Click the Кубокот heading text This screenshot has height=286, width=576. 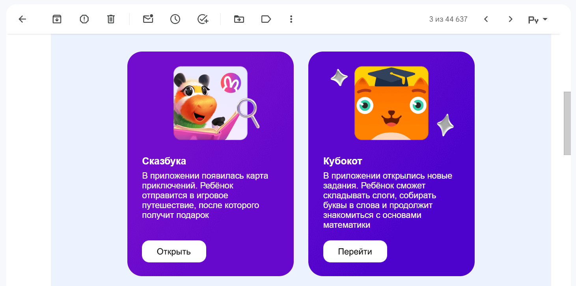[x=343, y=161]
